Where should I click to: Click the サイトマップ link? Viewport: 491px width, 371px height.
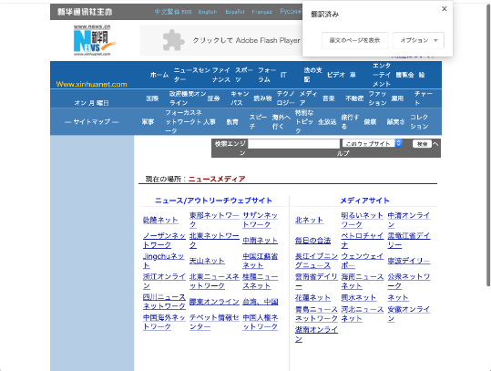[92, 121]
